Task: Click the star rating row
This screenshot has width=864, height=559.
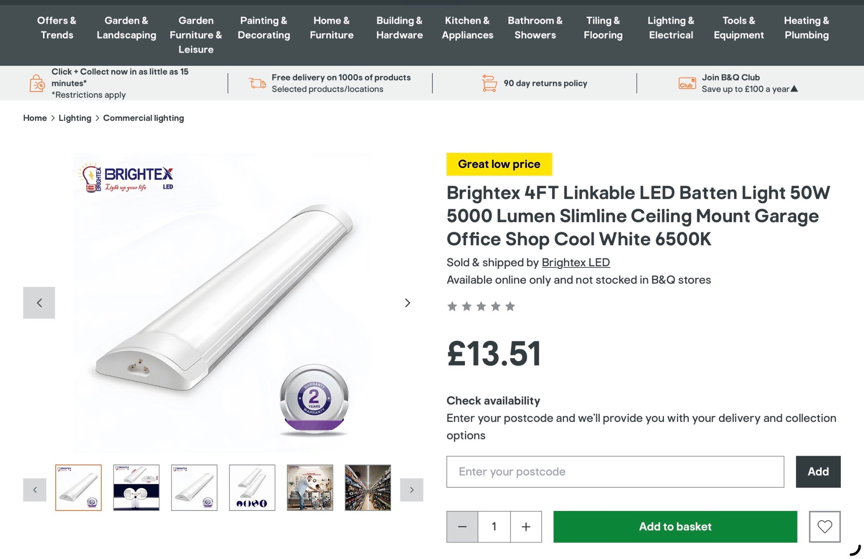Action: [481, 306]
